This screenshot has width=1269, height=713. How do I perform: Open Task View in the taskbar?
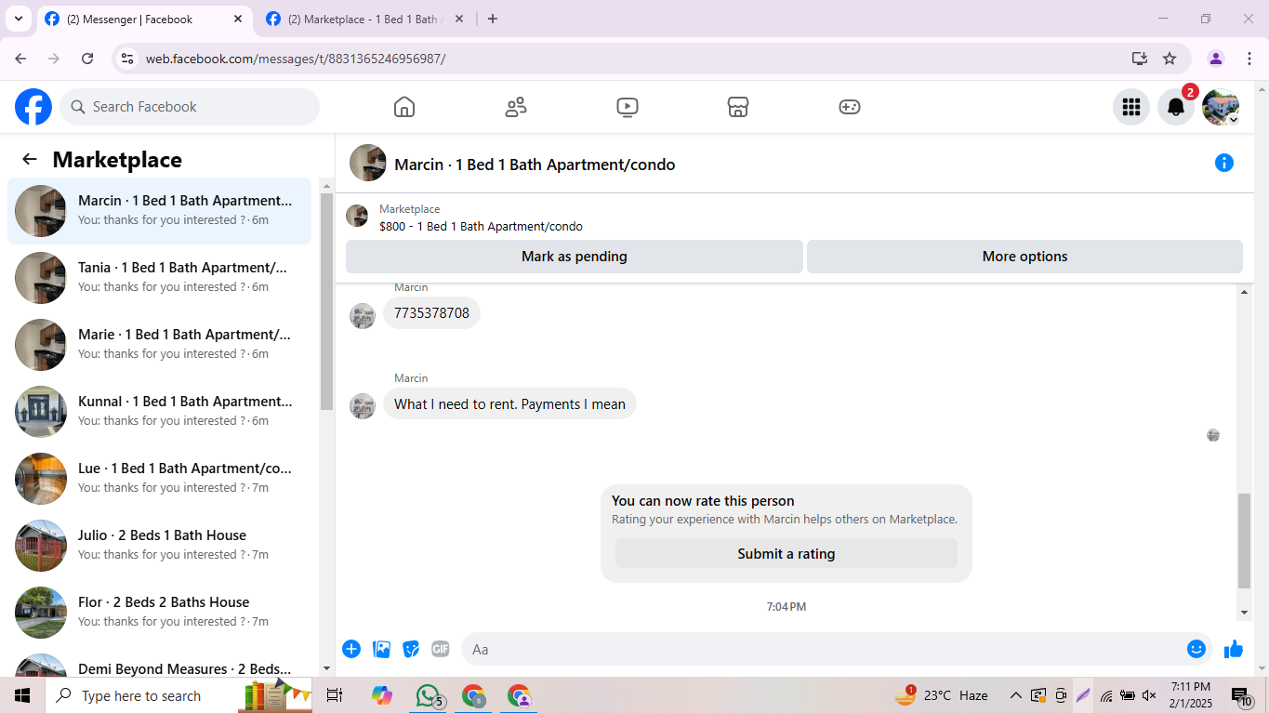click(x=335, y=695)
